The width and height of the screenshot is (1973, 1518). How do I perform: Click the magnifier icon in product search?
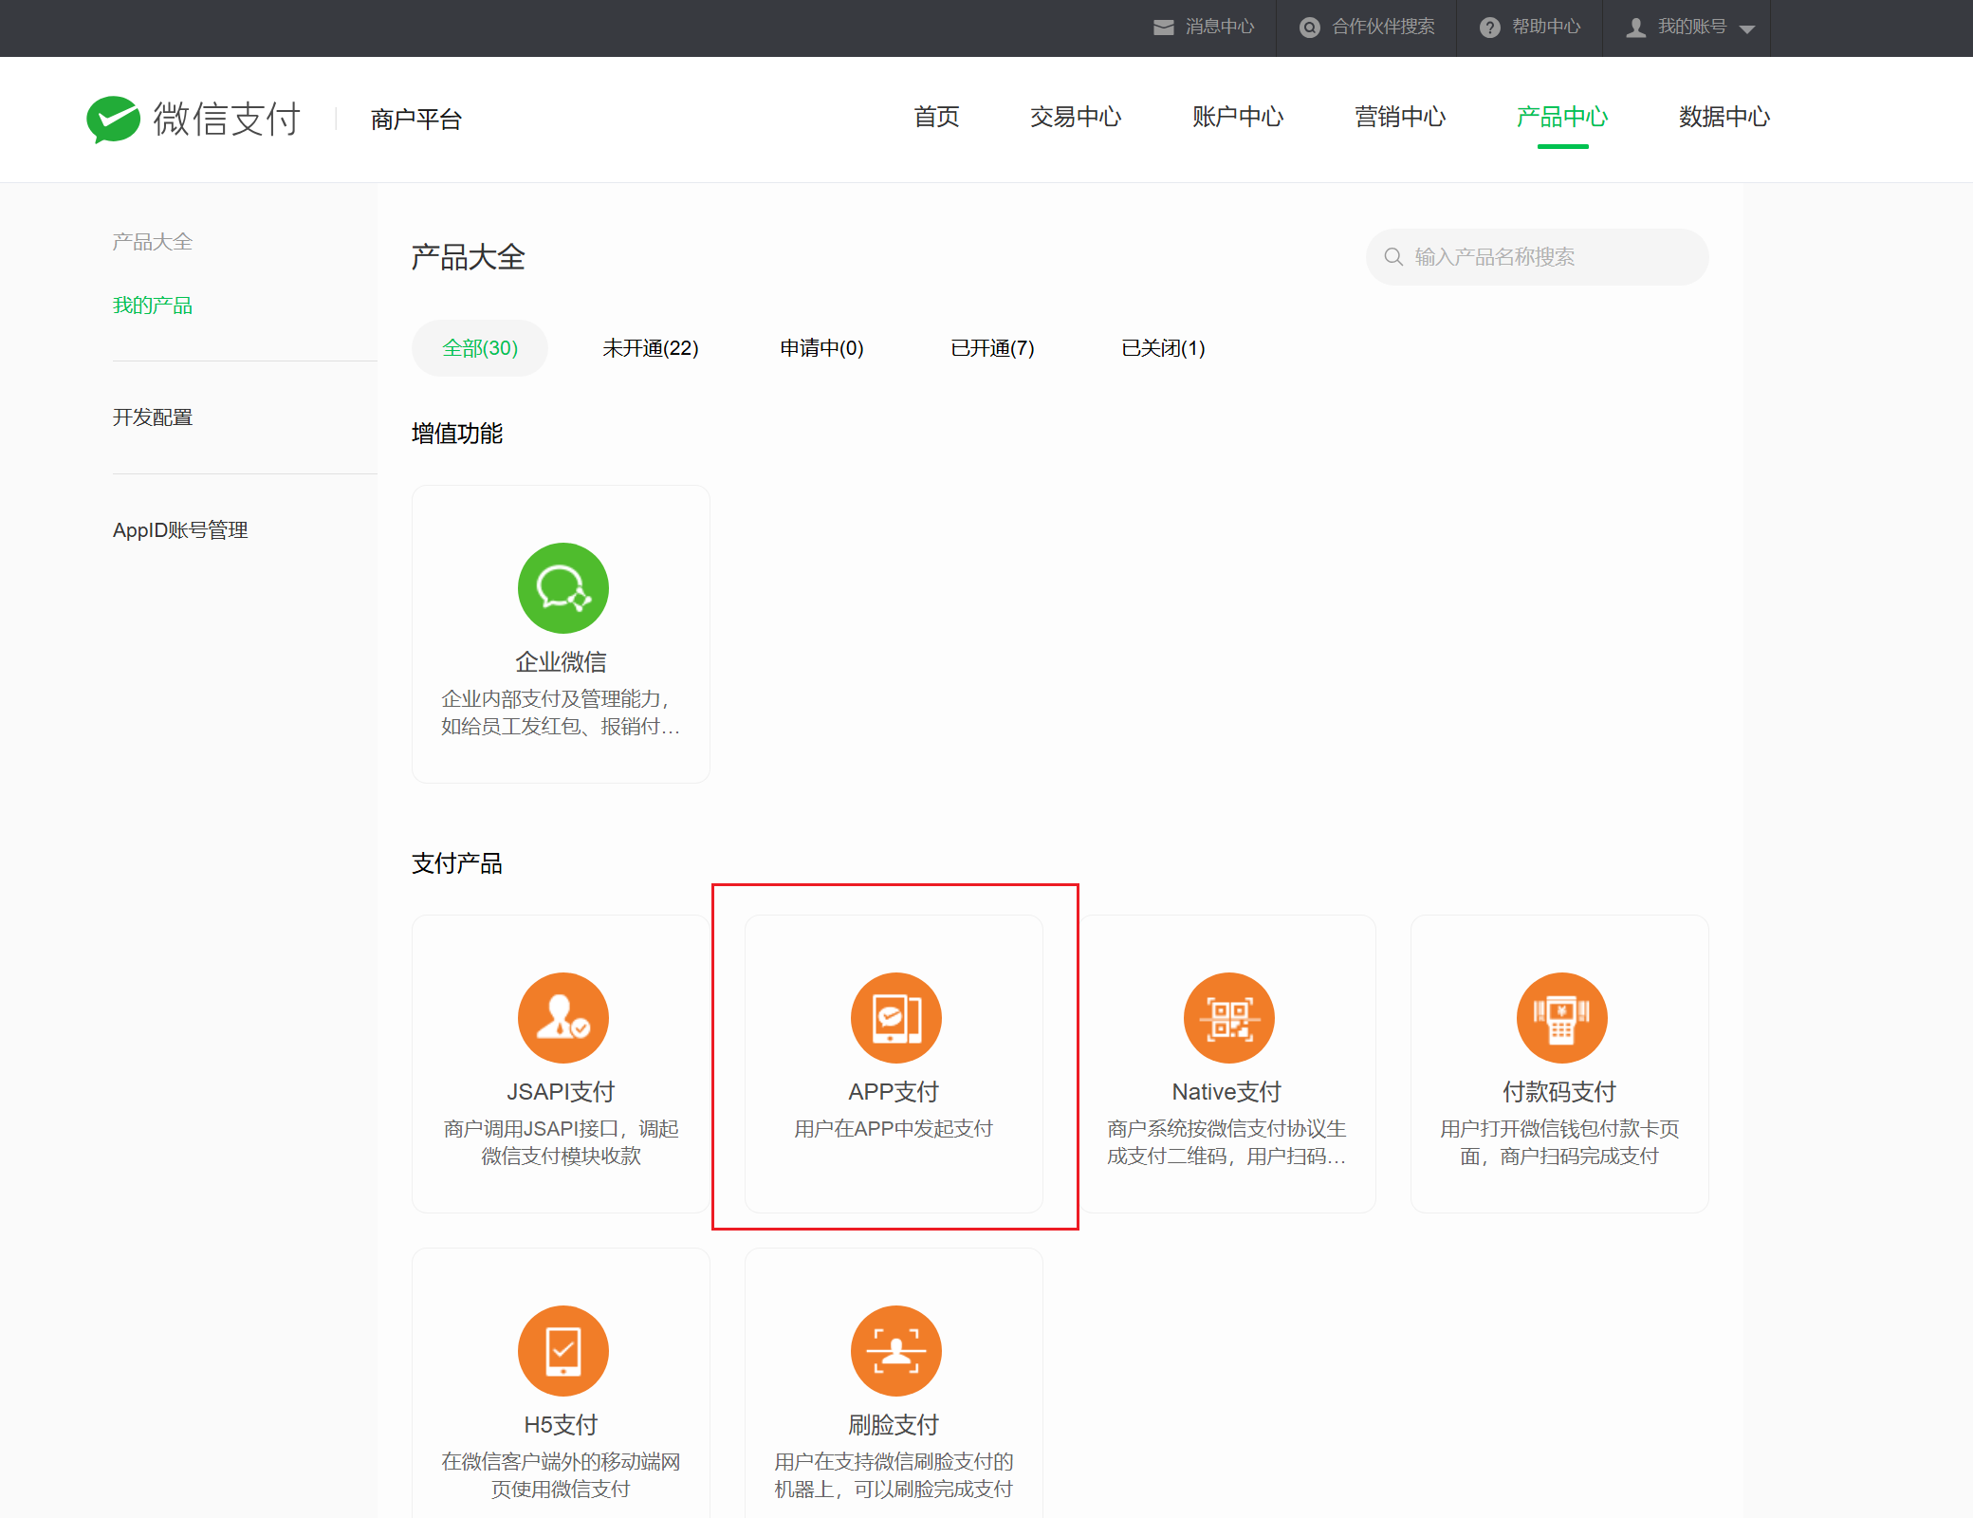[x=1393, y=257]
